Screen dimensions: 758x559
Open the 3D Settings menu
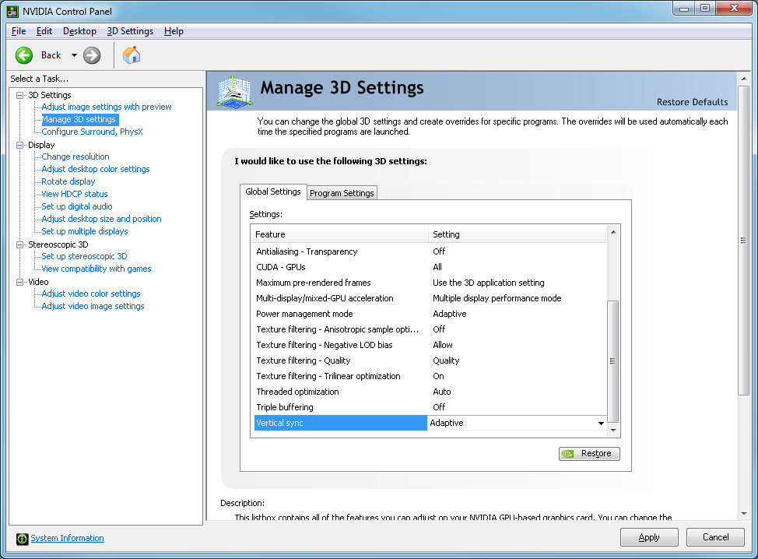coord(130,31)
